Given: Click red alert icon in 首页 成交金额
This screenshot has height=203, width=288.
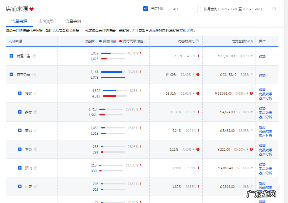Looking at the screenshot, I should click(251, 149).
